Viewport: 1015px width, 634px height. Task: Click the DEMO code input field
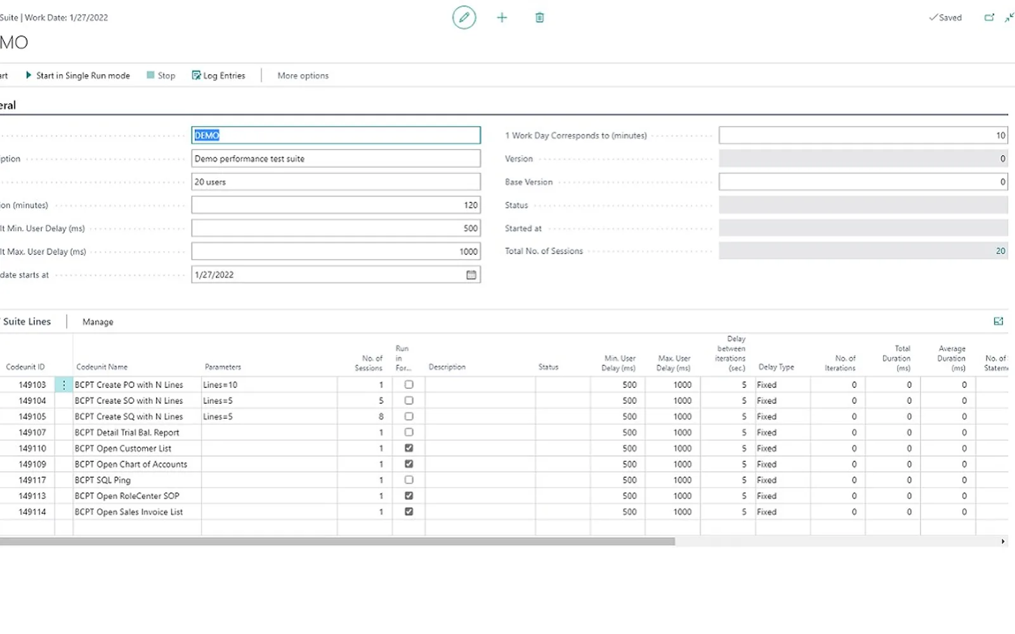[x=336, y=135]
